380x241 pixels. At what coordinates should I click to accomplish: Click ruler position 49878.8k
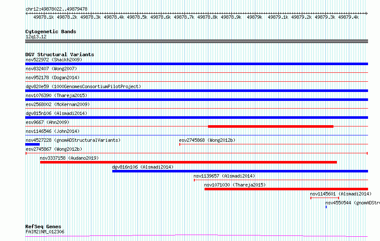[x=208, y=17]
